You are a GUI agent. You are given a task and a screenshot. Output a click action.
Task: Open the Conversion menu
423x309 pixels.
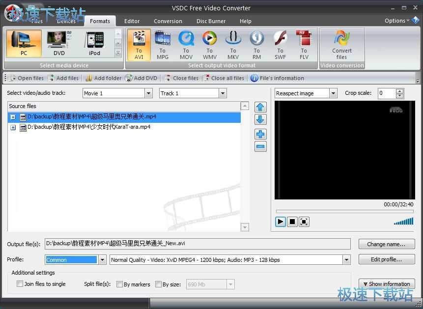coord(168,21)
